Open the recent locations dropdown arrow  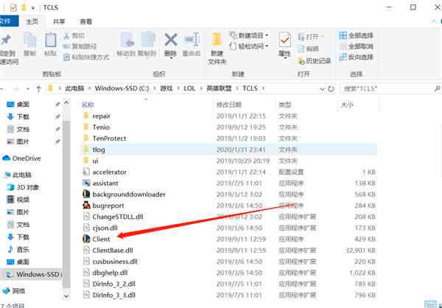tap(28, 89)
